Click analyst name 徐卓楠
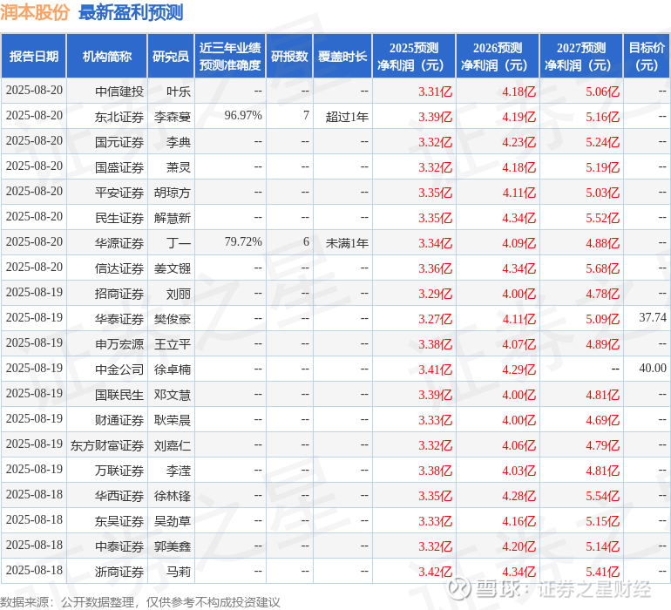The width and height of the screenshot is (671, 610). pyautogui.click(x=173, y=369)
